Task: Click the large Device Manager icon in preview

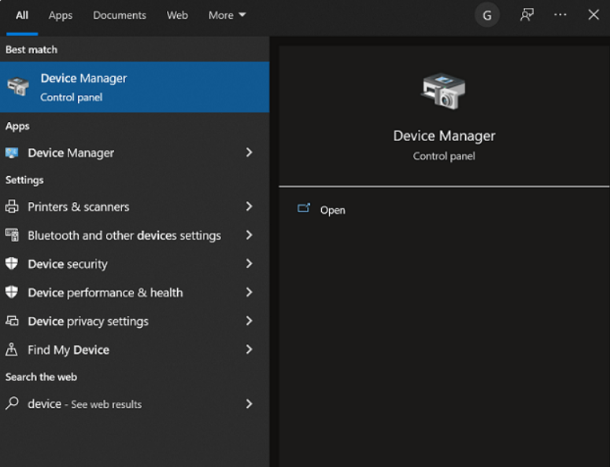Action: coord(443,90)
